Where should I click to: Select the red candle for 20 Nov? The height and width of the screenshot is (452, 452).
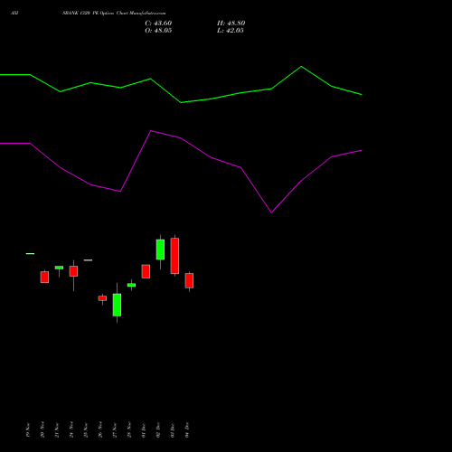pos(44,277)
